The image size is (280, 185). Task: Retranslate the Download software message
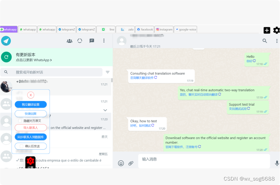click(200, 147)
